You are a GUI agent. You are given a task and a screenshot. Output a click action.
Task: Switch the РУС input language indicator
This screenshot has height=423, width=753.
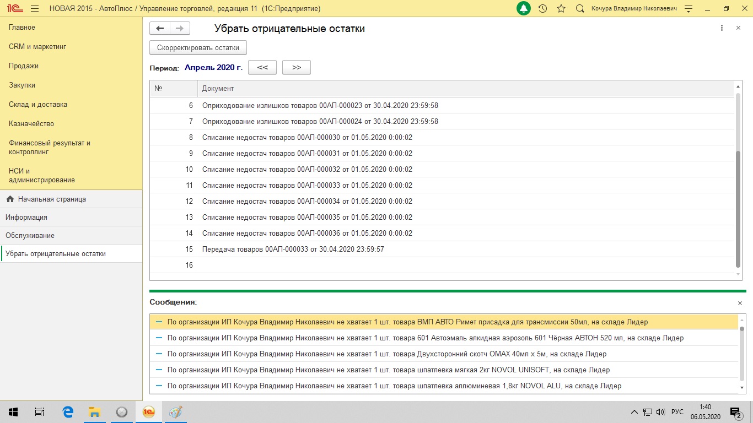677,412
